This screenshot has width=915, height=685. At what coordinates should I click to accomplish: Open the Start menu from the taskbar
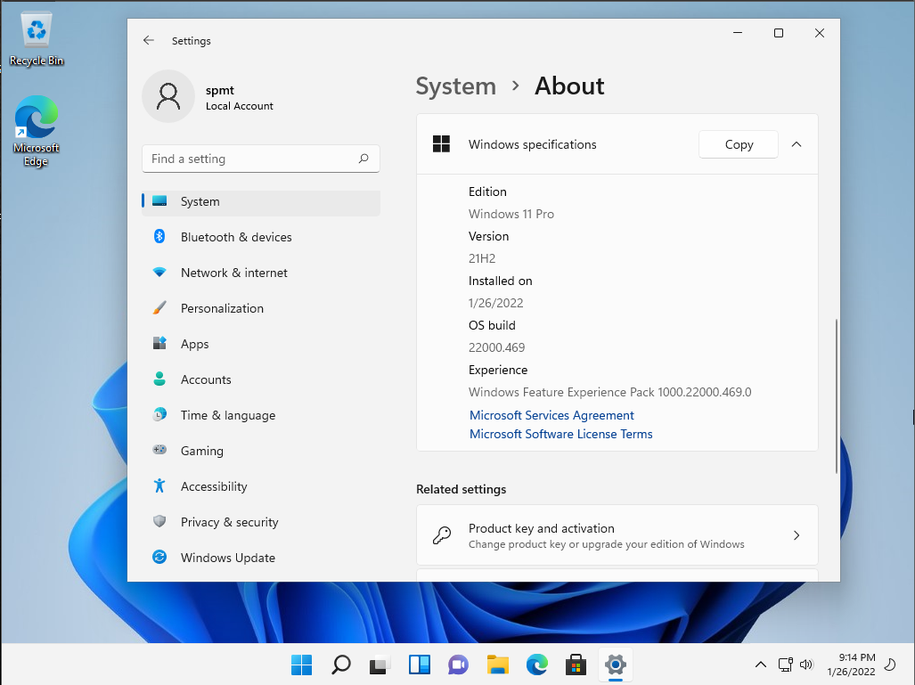pos(302,665)
